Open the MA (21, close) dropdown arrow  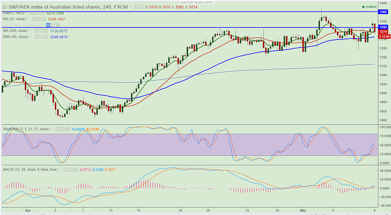tap(28, 19)
